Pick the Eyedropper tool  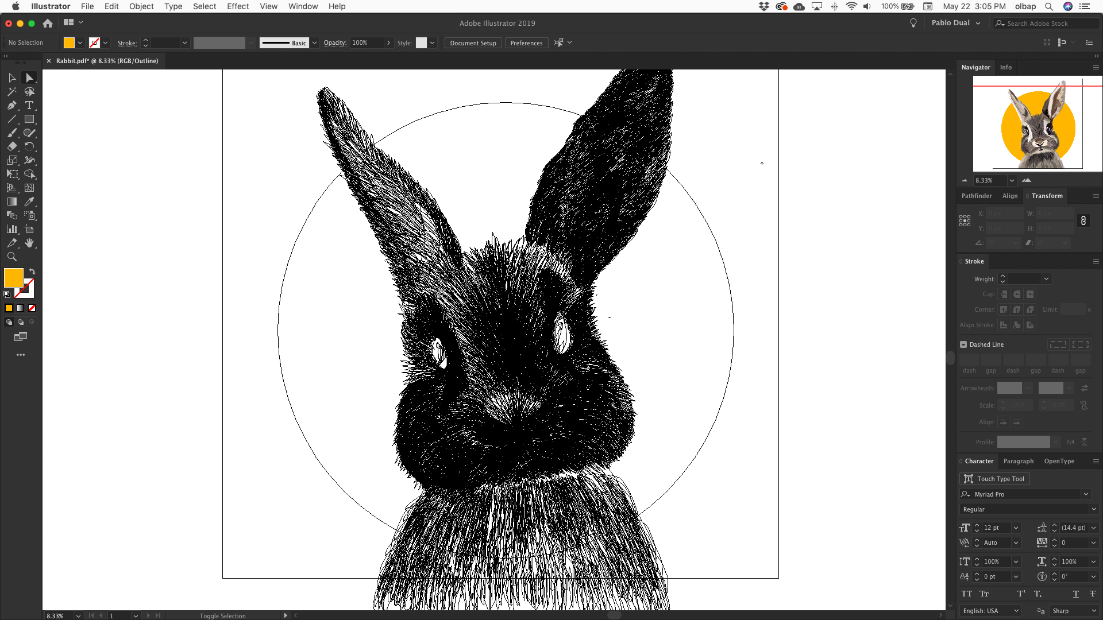click(29, 202)
